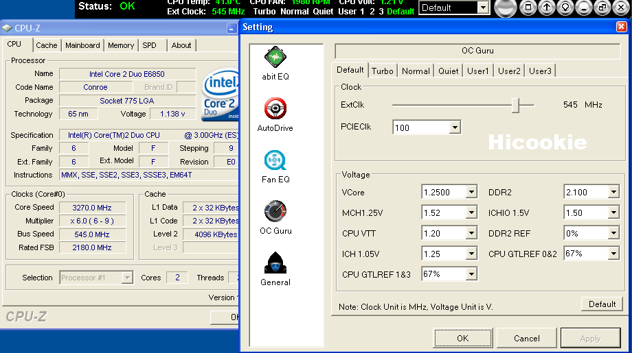
Task: Switch to the Quiet tab in OC Guru
Action: [448, 71]
